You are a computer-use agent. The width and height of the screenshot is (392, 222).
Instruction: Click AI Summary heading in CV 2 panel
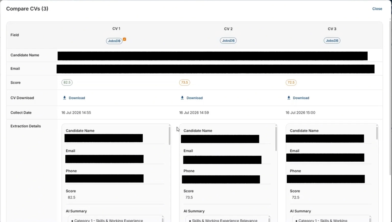[x=194, y=211]
